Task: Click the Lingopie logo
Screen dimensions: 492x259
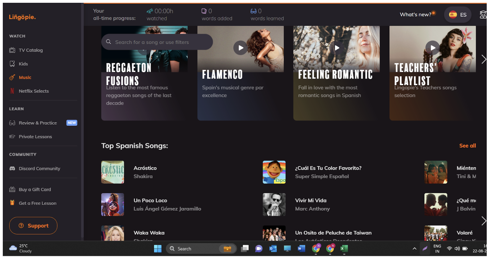Action: tap(22, 17)
